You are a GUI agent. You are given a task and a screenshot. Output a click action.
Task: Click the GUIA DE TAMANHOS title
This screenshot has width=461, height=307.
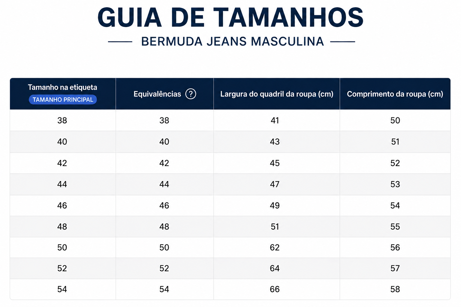pyautogui.click(x=230, y=17)
